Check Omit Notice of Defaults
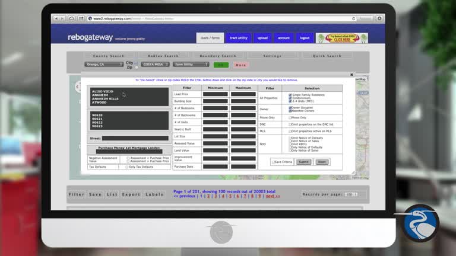The width and height of the screenshot is (456, 256). [x=290, y=138]
